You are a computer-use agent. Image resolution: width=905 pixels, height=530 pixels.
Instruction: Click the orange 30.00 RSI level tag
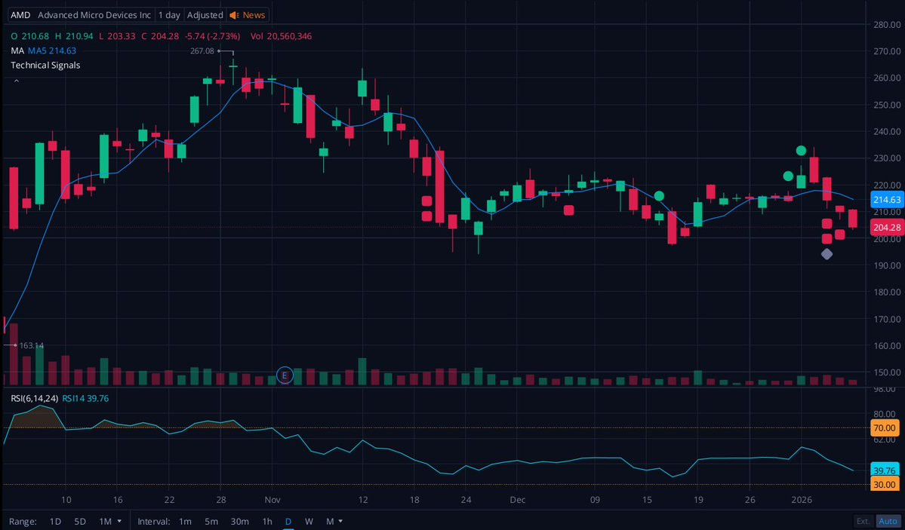pos(884,485)
